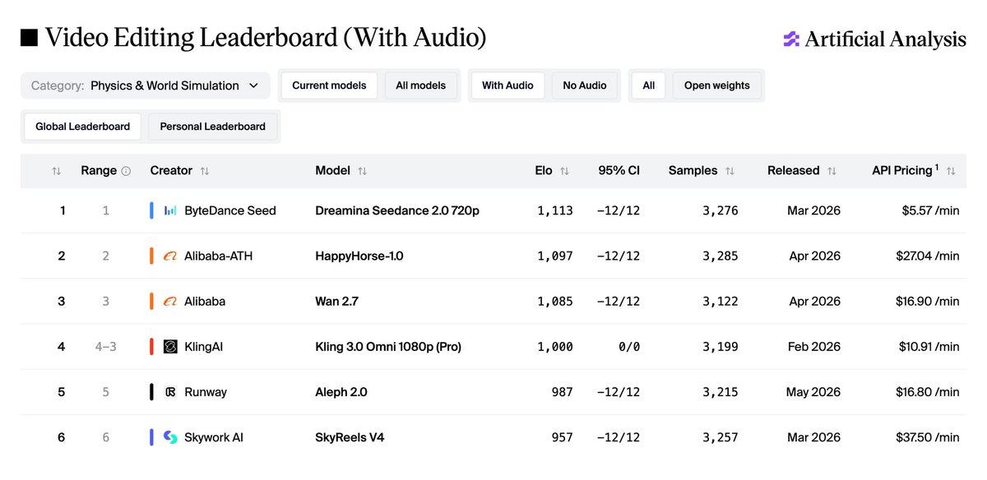The width and height of the screenshot is (987, 480).
Task: Sort table by Released column arrows
Action: pyautogui.click(x=832, y=171)
